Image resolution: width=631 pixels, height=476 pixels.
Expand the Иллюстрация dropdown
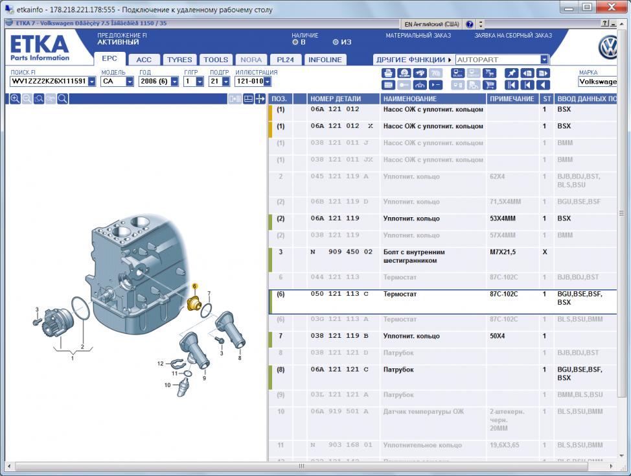267,81
